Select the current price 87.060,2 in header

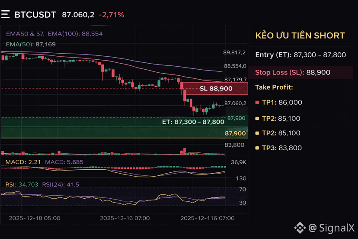(78, 15)
